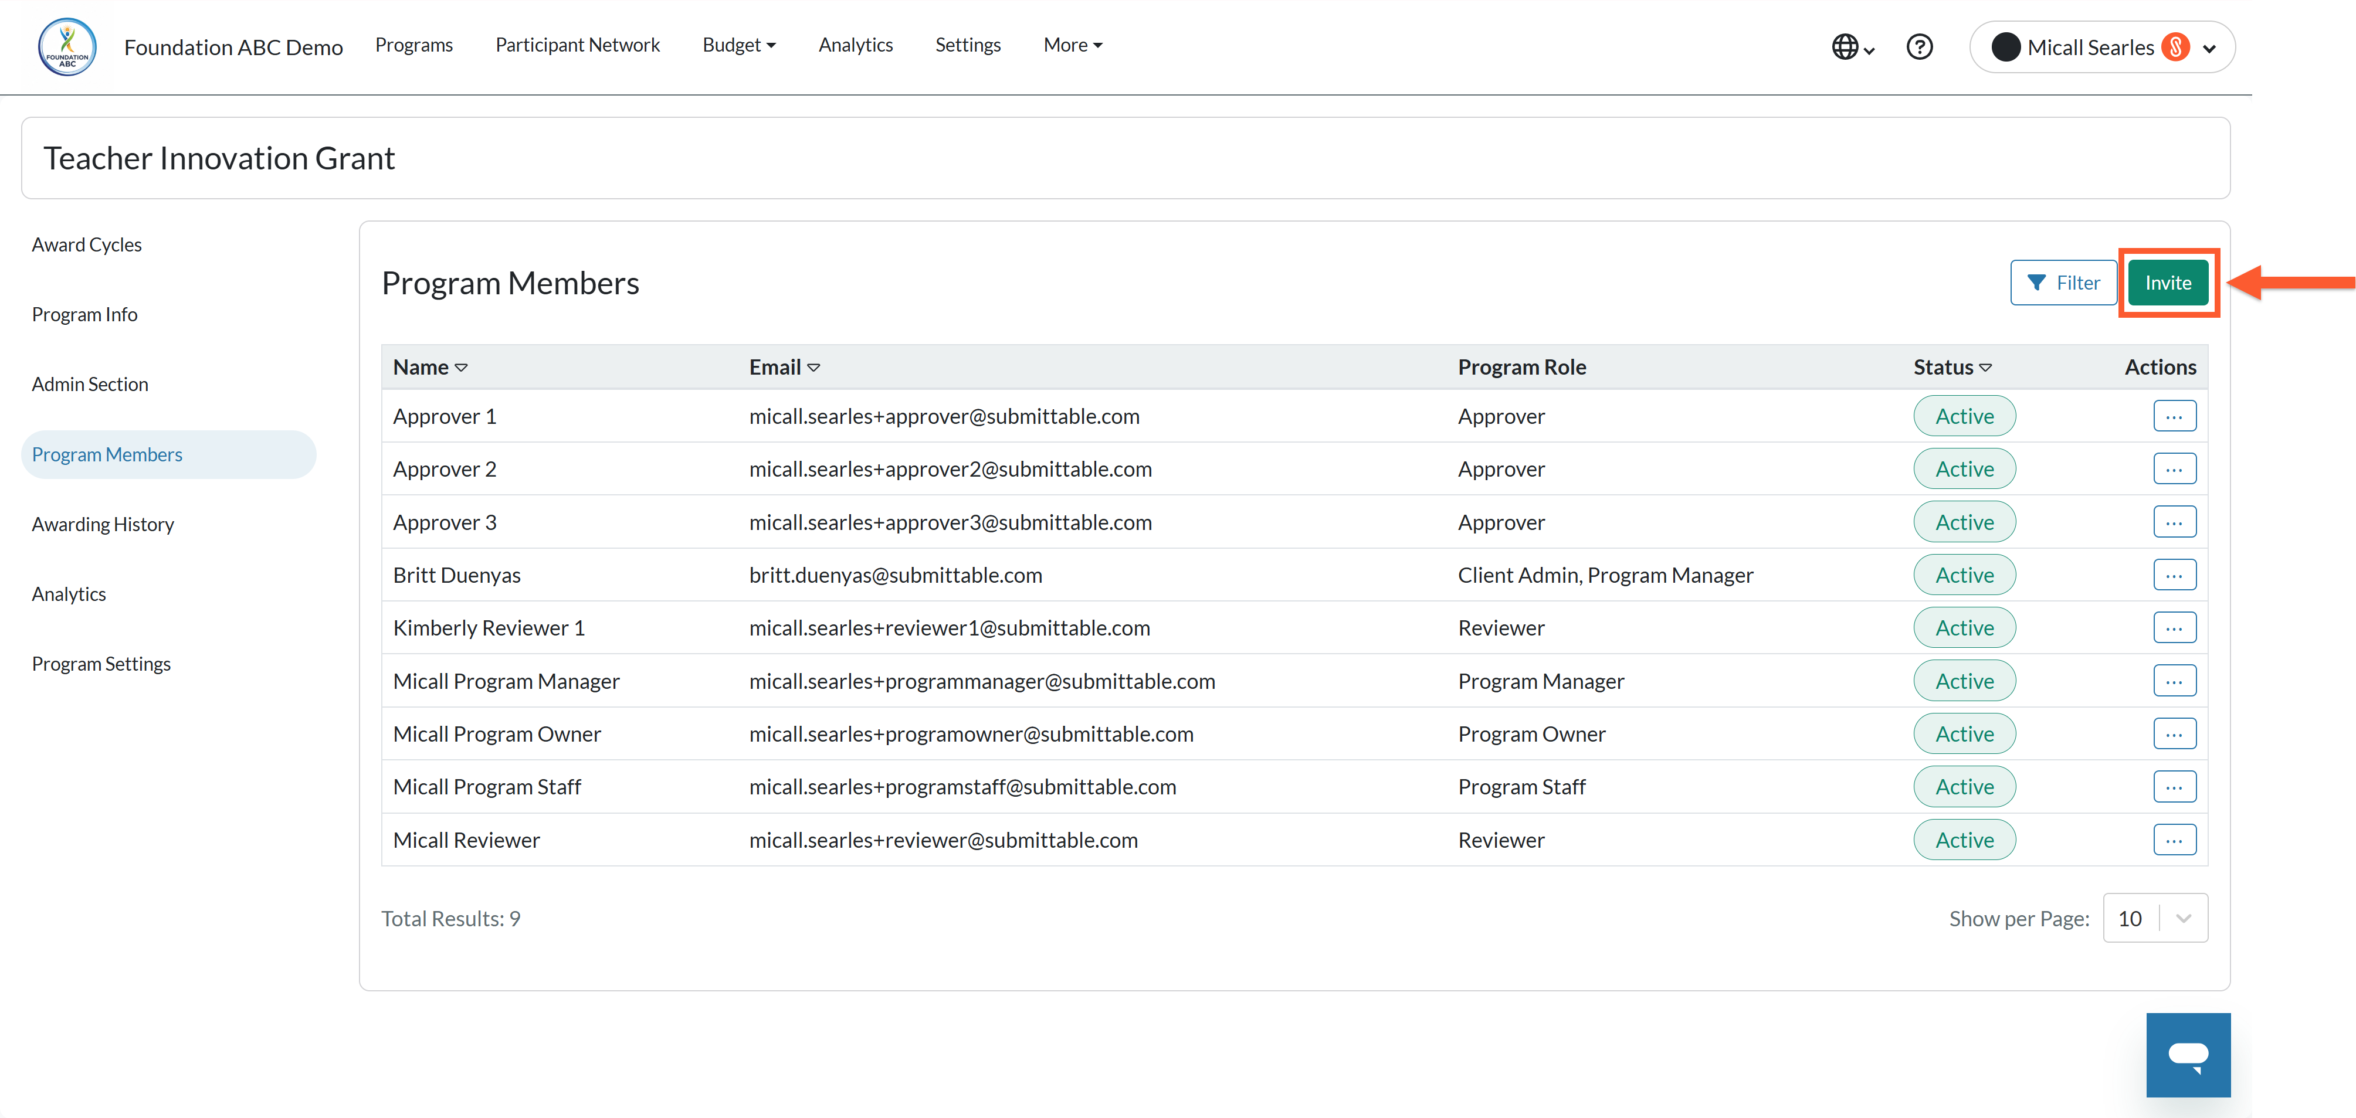Screen dimensions: 2356x1118
Task: Open Participant Network page
Action: [x=577, y=45]
